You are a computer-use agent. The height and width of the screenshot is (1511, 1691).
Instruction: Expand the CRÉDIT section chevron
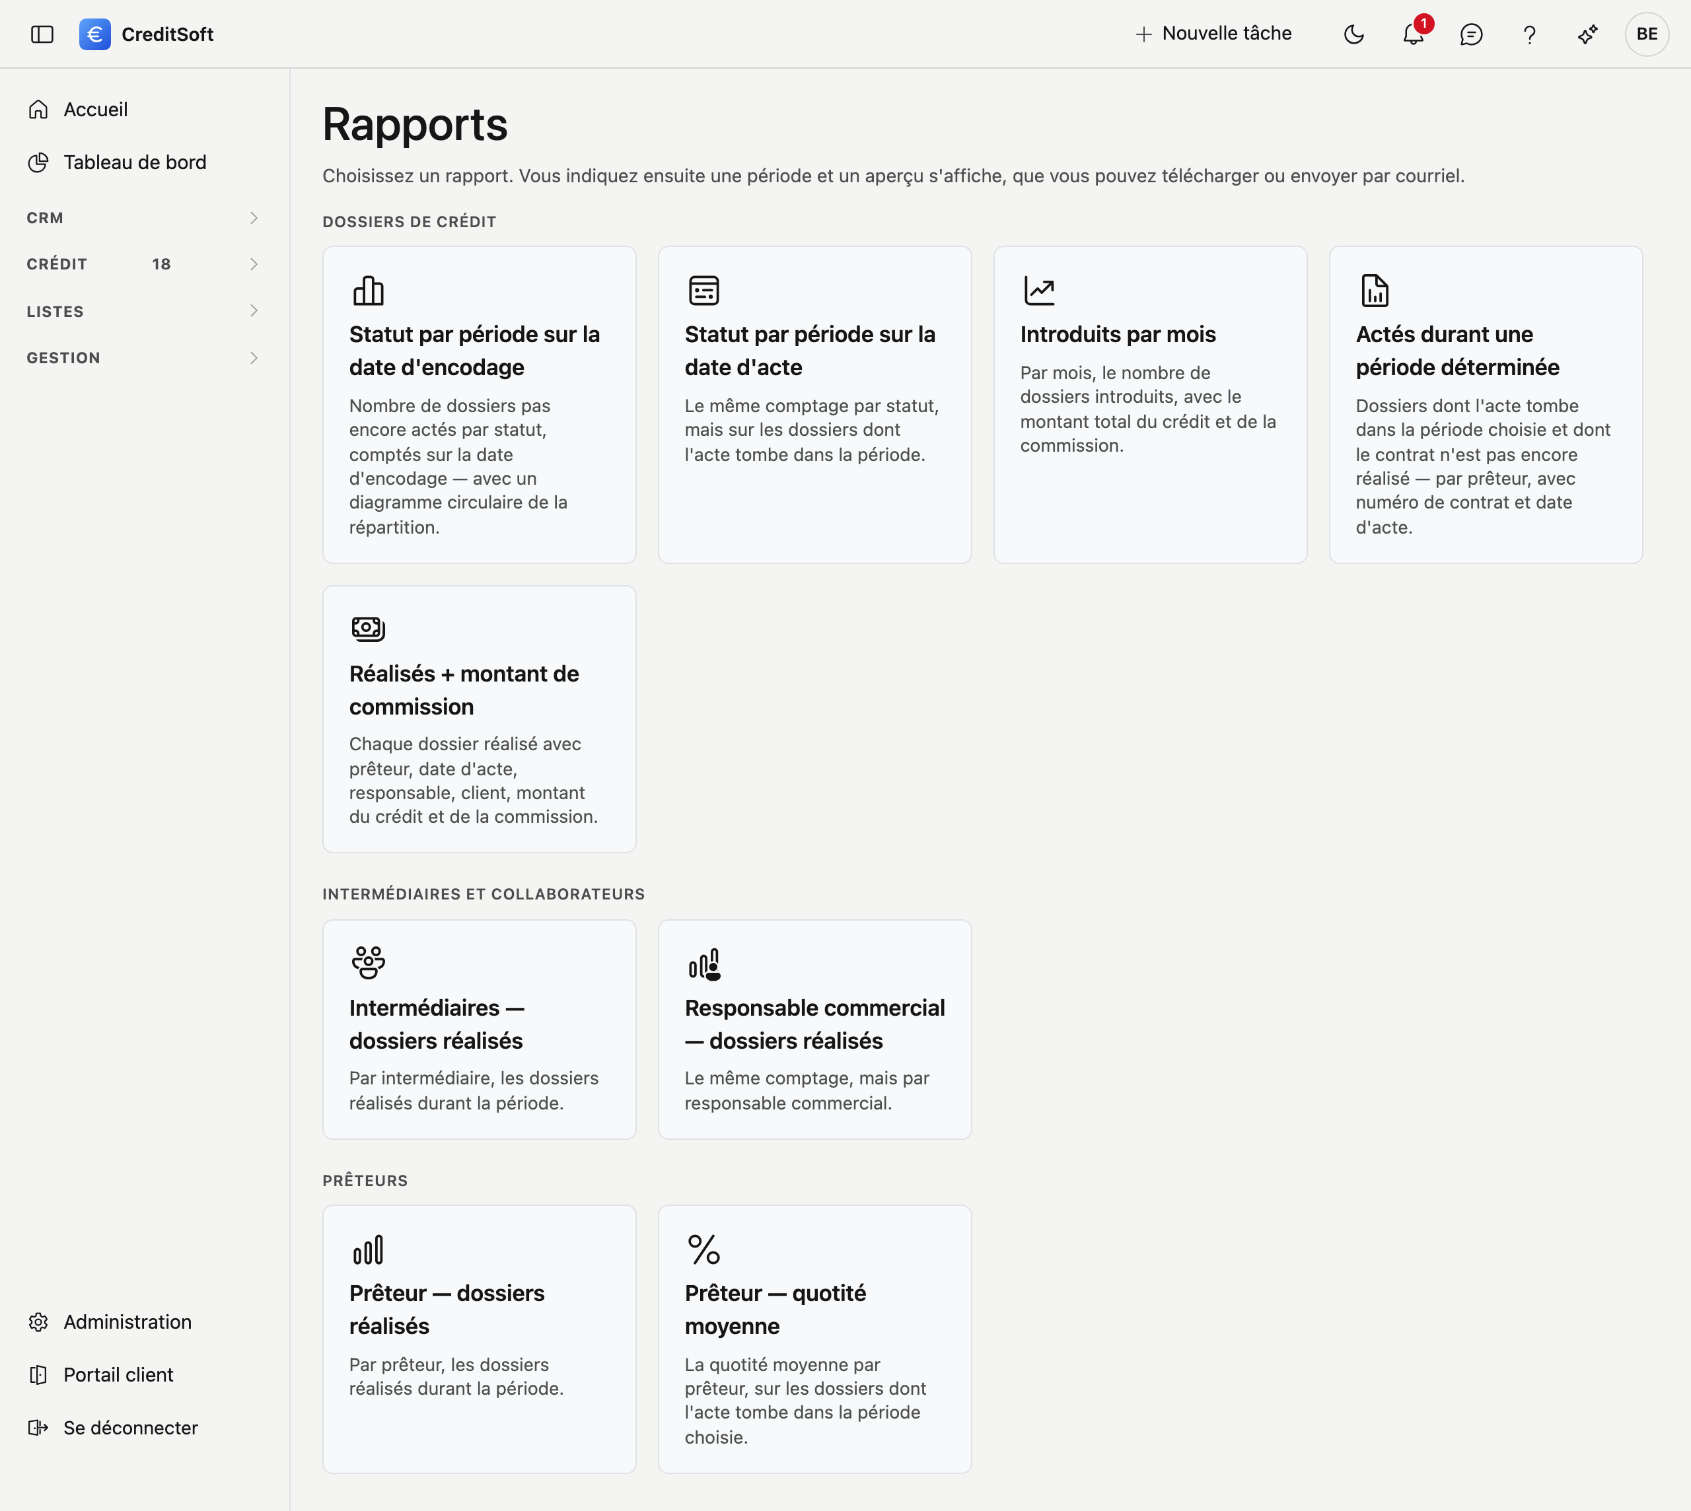(x=254, y=264)
